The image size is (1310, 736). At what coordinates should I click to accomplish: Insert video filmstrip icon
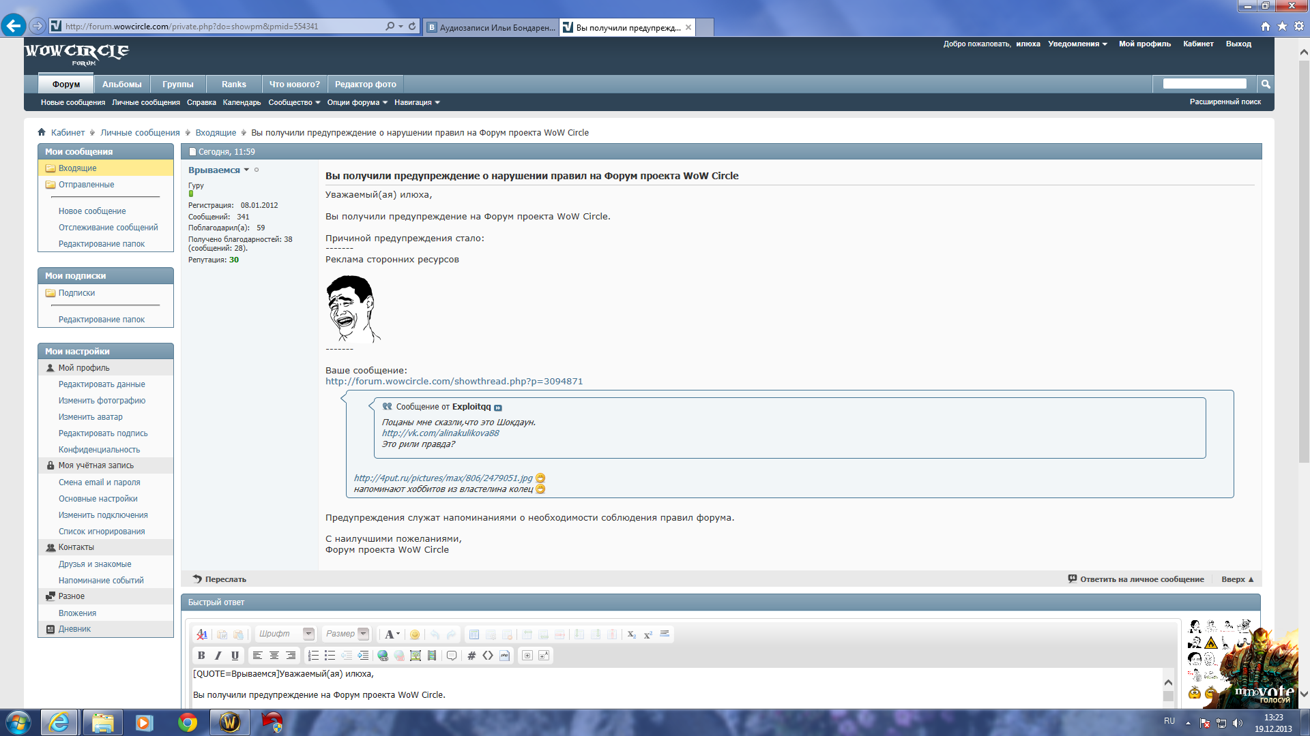click(x=432, y=656)
